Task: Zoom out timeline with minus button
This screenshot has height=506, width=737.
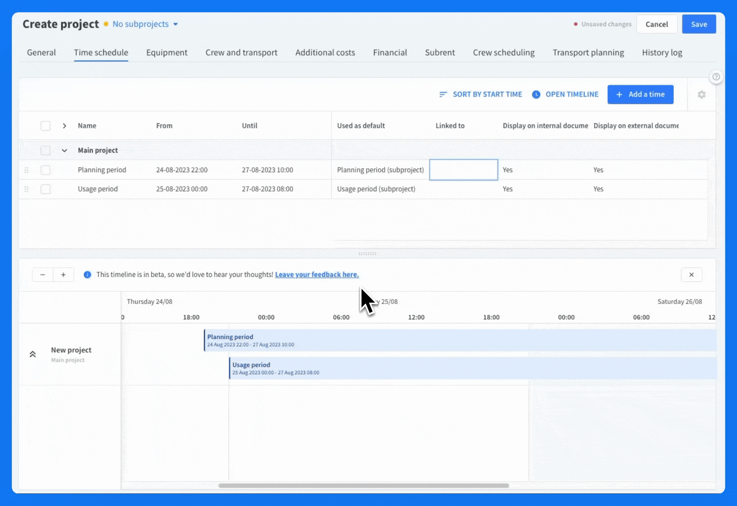Action: [43, 275]
